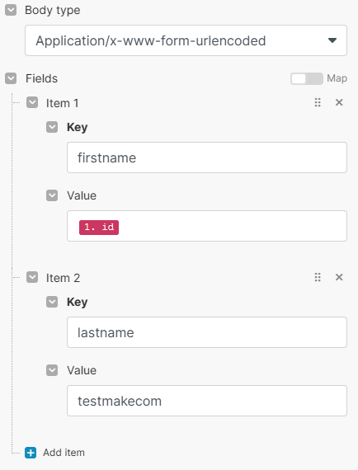Remove Item 1 with its X icon
The image size is (358, 470).
pos(339,102)
